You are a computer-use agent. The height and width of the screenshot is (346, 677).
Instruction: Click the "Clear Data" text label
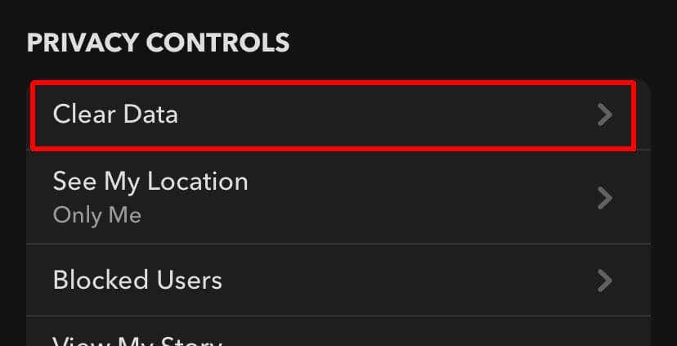pos(115,115)
